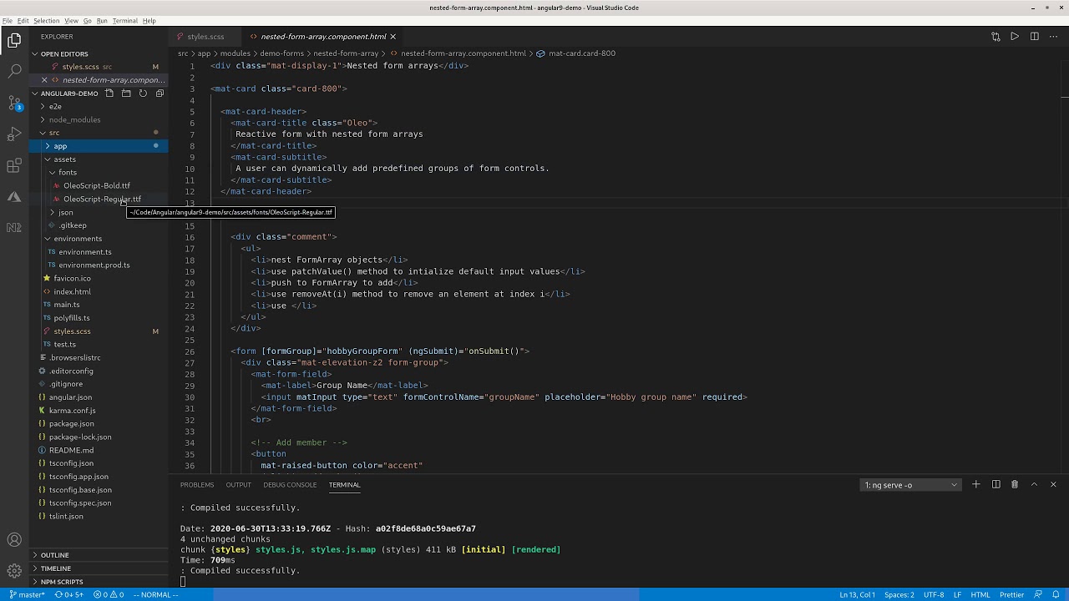Close the terminal panel
Image resolution: width=1069 pixels, height=601 pixels.
click(x=1053, y=485)
